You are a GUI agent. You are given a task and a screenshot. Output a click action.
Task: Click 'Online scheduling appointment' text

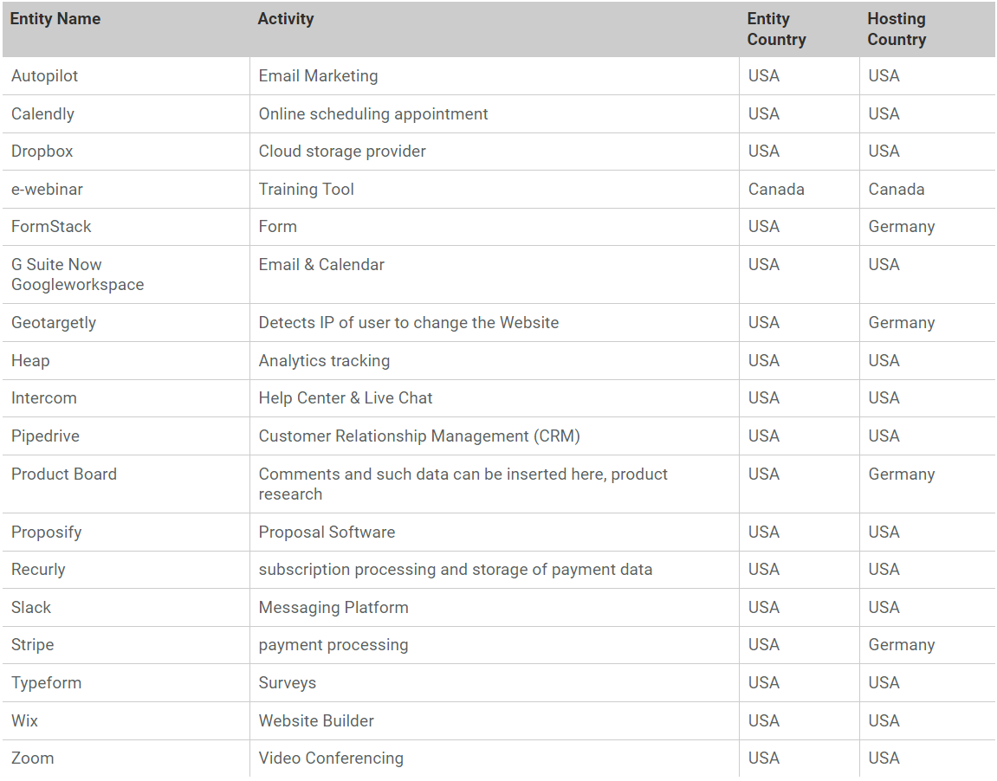pos(373,114)
